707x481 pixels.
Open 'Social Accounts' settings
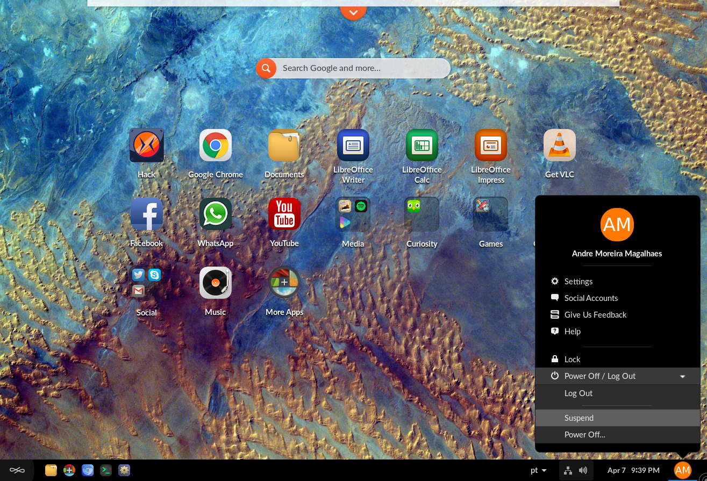point(591,298)
